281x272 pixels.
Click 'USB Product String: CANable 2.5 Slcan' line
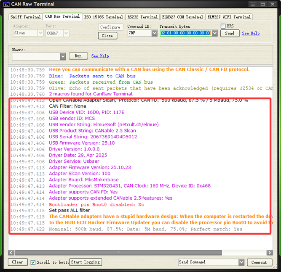click(x=92, y=131)
